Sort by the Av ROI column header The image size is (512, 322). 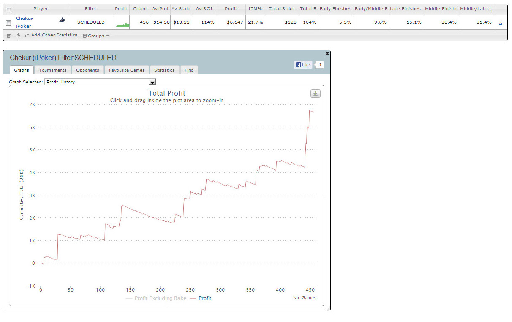point(204,8)
